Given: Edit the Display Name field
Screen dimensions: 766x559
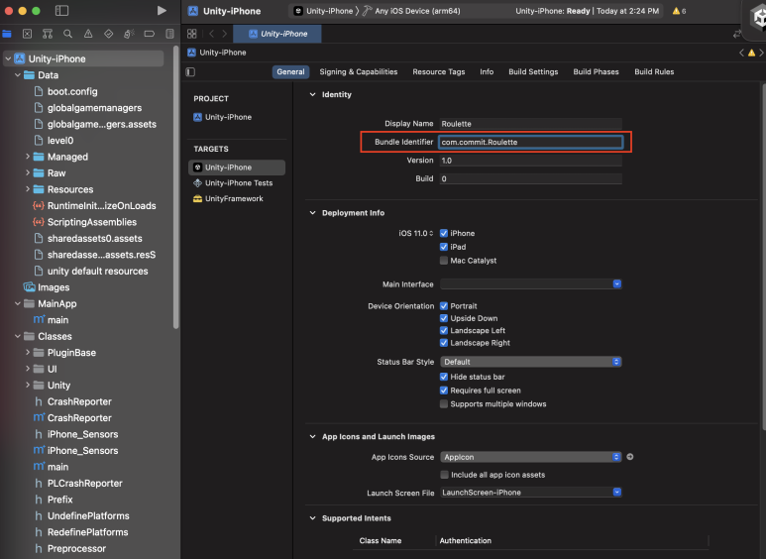Looking at the screenshot, I should coord(530,124).
